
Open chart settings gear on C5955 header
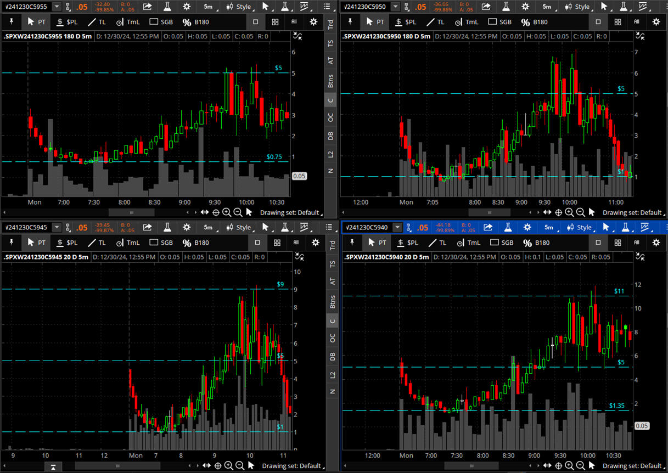click(187, 7)
